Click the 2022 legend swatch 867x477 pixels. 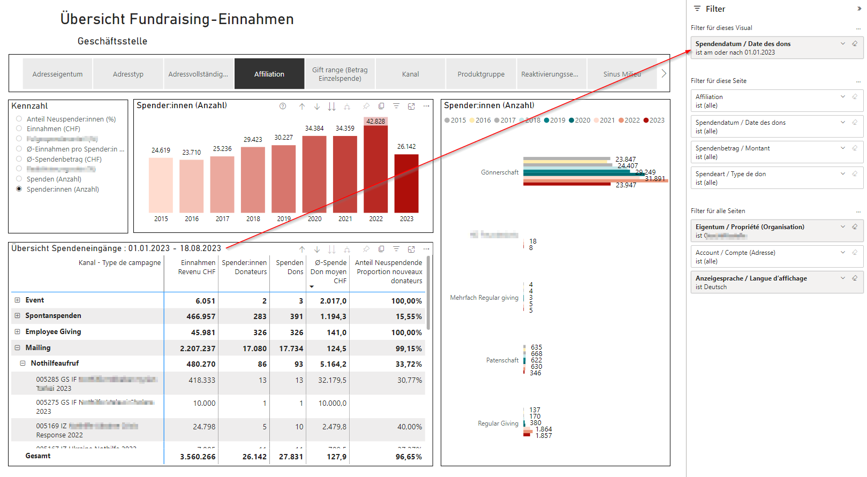[x=621, y=120]
